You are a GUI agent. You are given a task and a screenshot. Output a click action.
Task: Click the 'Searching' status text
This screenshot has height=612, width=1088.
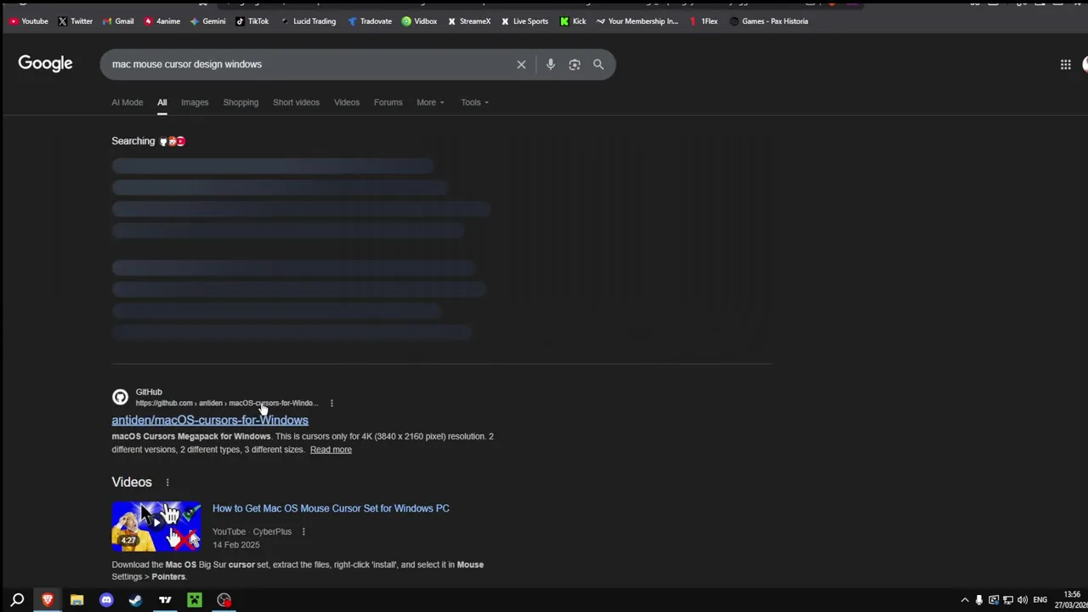click(x=133, y=141)
